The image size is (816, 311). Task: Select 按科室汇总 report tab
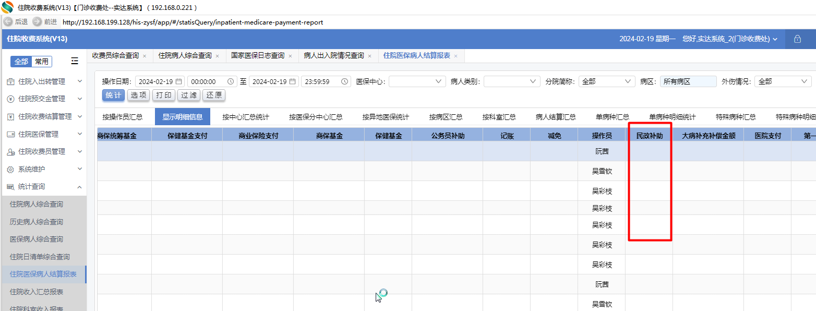[499, 117]
